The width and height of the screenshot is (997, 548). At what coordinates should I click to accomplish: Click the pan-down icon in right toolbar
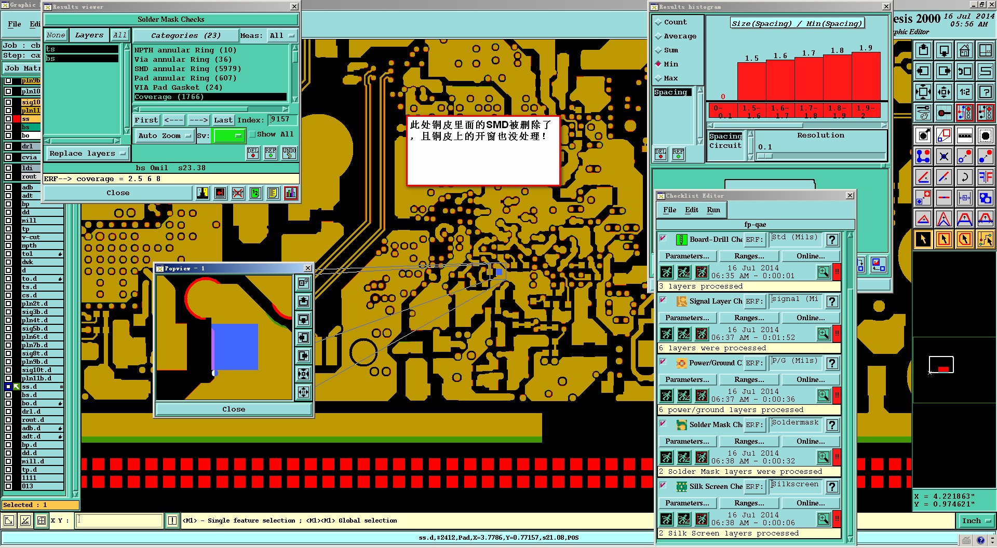click(944, 51)
